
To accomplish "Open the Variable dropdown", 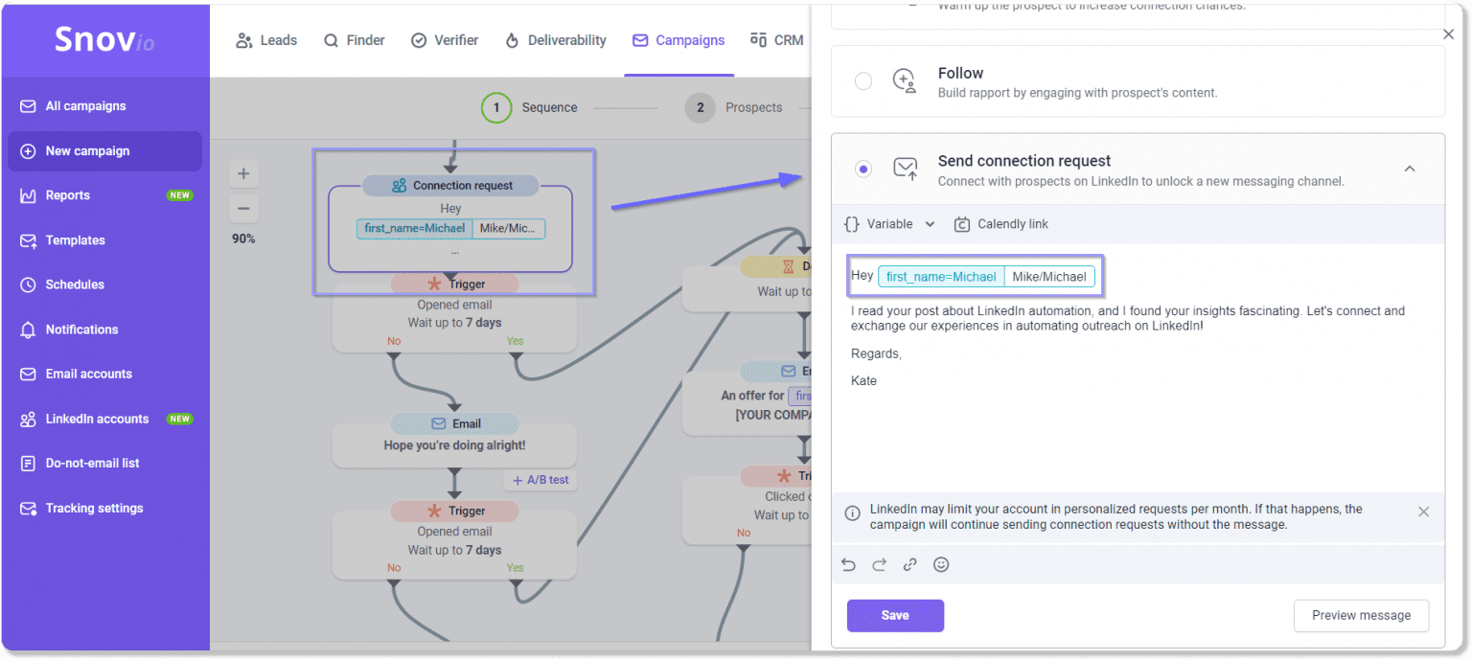I will (888, 223).
